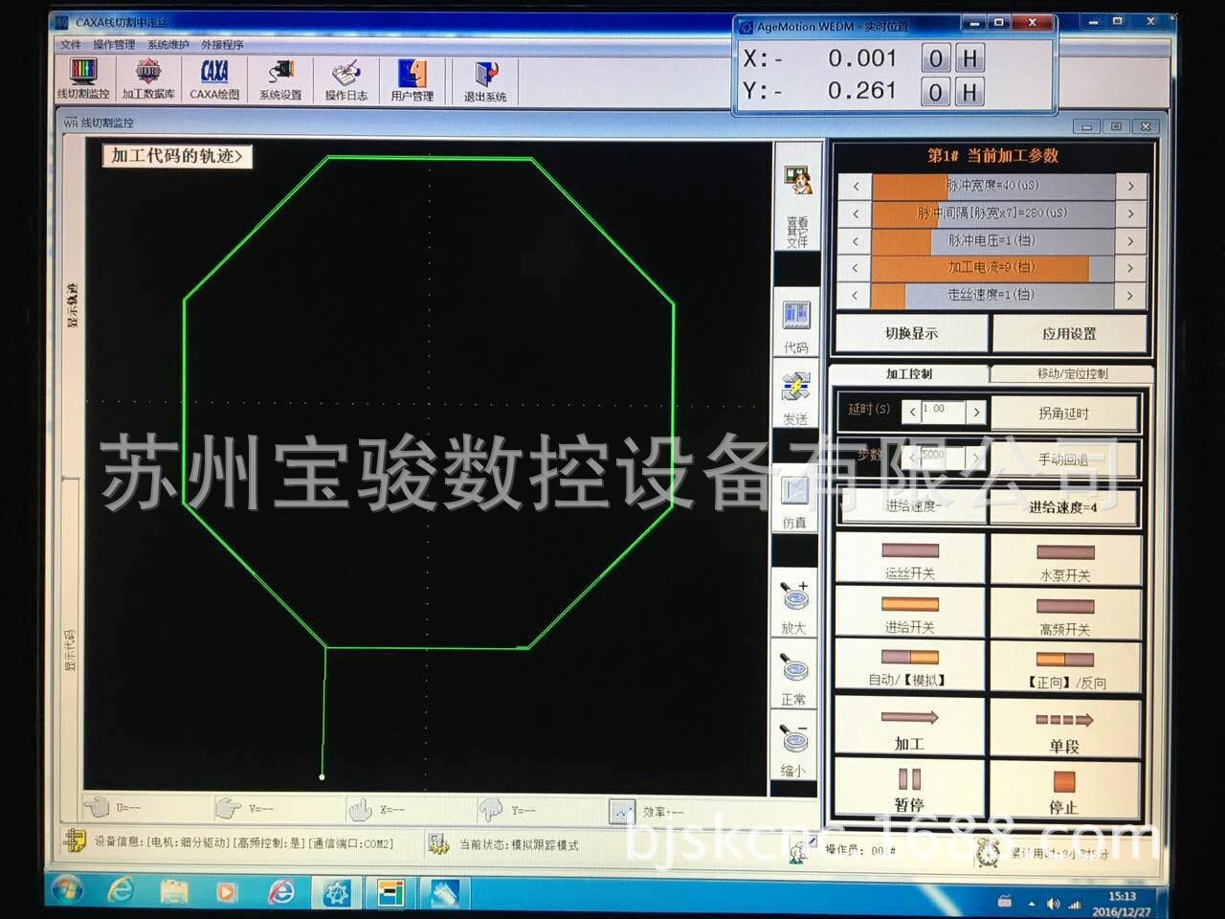This screenshot has height=919, width=1225.
Task: Increase 脉冲间隔 with right arrow
Action: (x=1130, y=213)
